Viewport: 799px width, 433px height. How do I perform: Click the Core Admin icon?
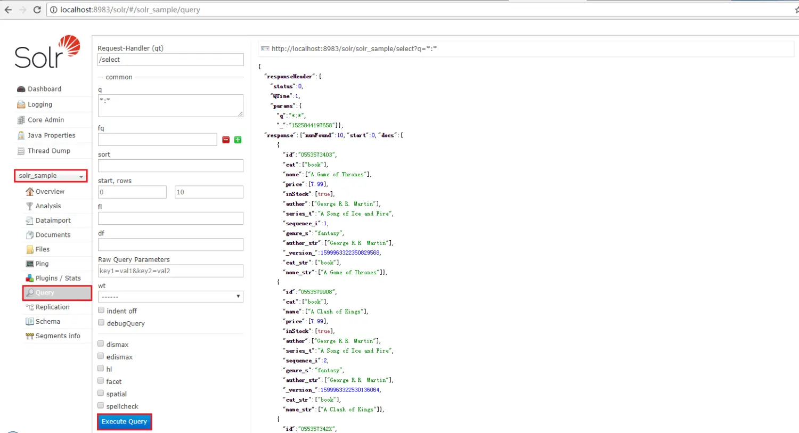pyautogui.click(x=21, y=120)
